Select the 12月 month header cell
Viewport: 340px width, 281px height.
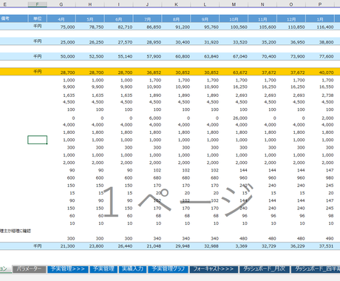click(291, 18)
